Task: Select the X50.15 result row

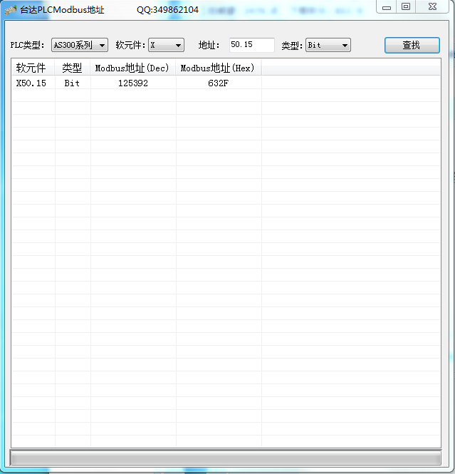Action: 31,83
